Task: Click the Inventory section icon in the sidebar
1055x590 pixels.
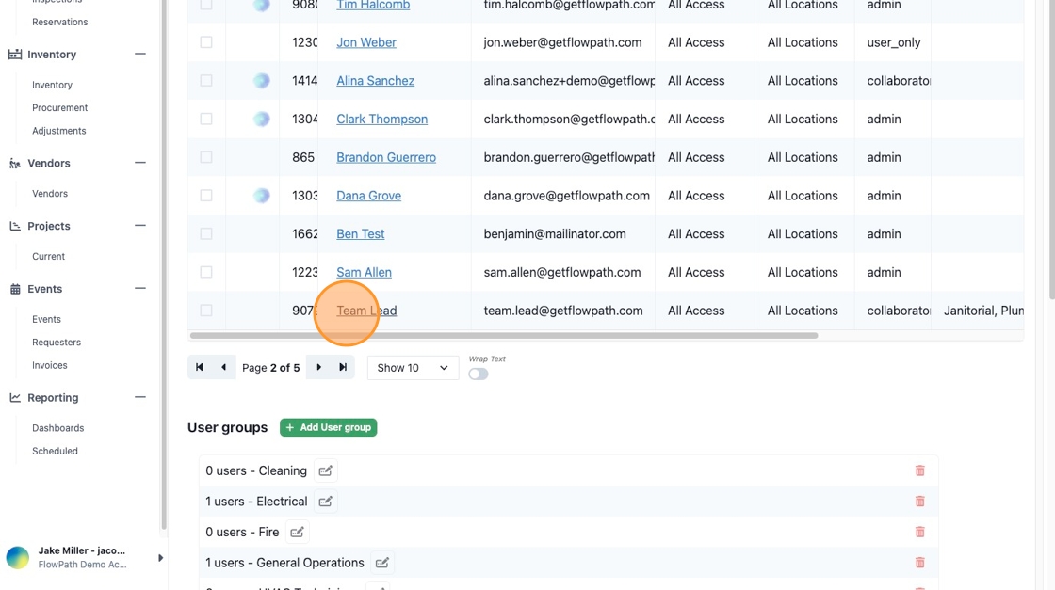Action: coord(15,55)
